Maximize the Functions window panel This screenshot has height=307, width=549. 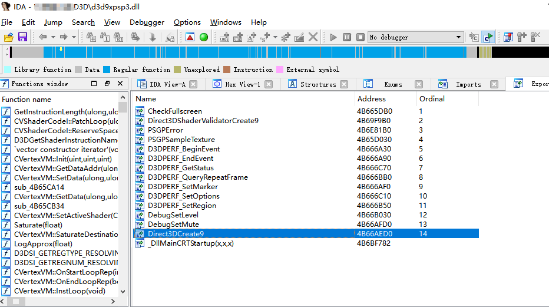coord(94,84)
